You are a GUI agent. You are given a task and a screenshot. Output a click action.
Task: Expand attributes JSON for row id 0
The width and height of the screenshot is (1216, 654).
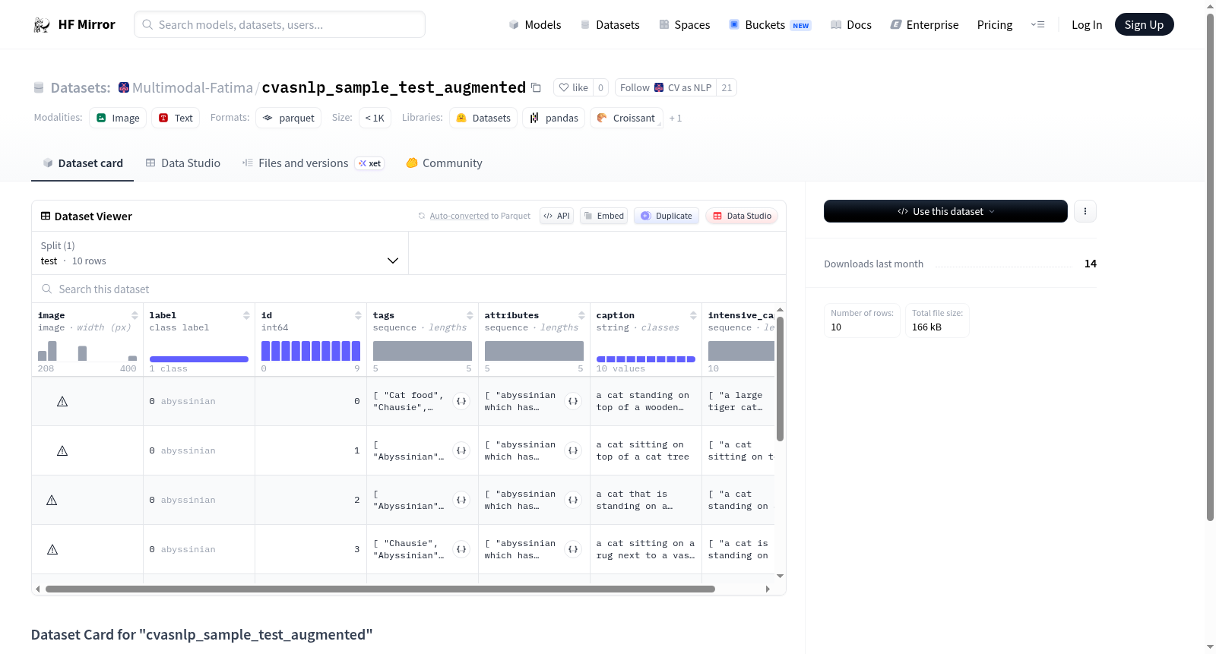[573, 401]
